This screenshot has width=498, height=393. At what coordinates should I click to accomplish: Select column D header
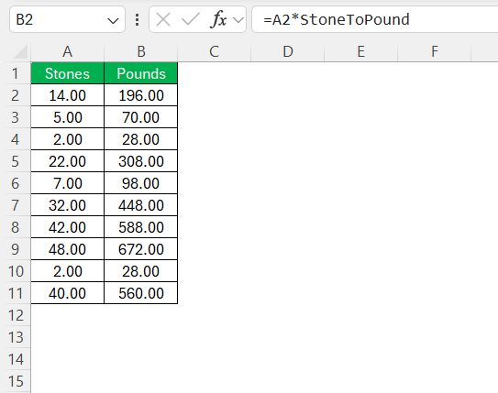[287, 51]
